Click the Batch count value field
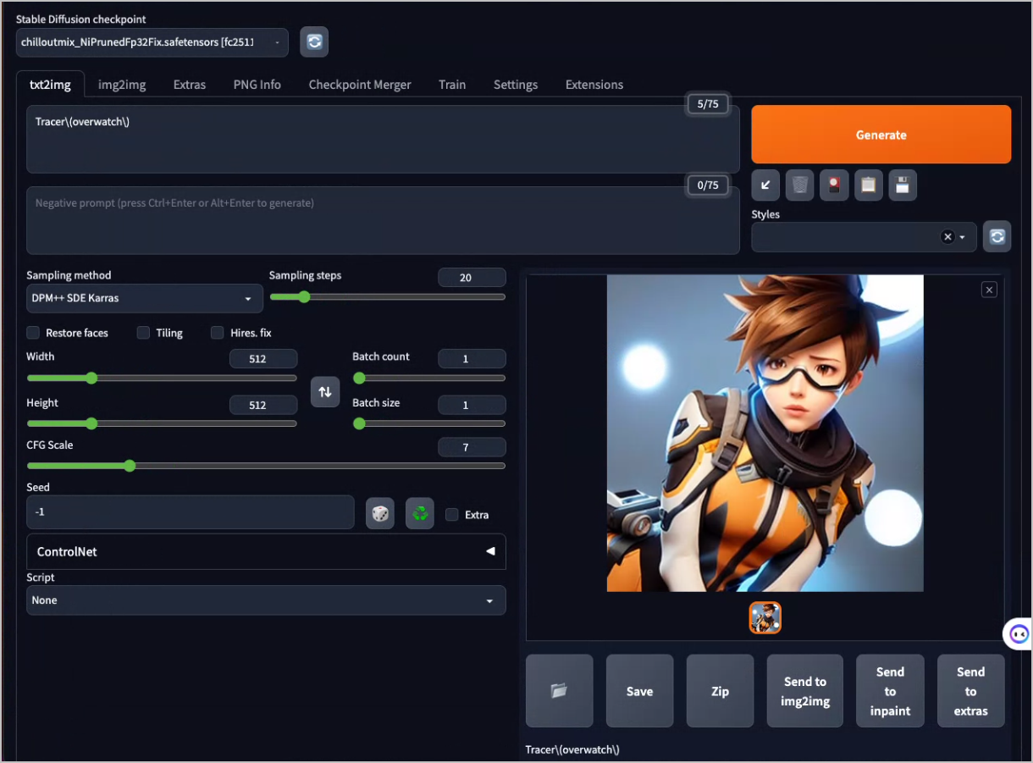The image size is (1033, 763). tap(472, 359)
